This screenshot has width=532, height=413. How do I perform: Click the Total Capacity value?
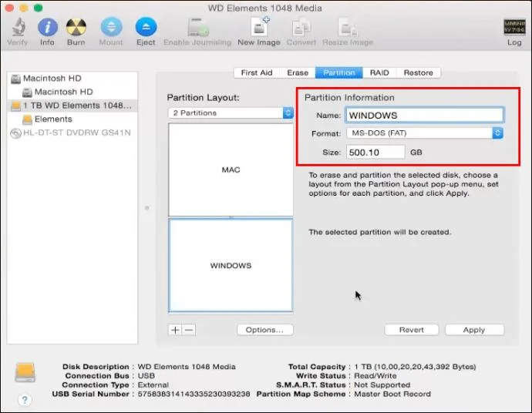416,367
